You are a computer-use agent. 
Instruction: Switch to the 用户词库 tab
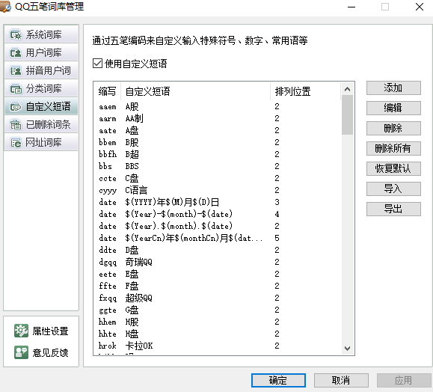(41, 52)
